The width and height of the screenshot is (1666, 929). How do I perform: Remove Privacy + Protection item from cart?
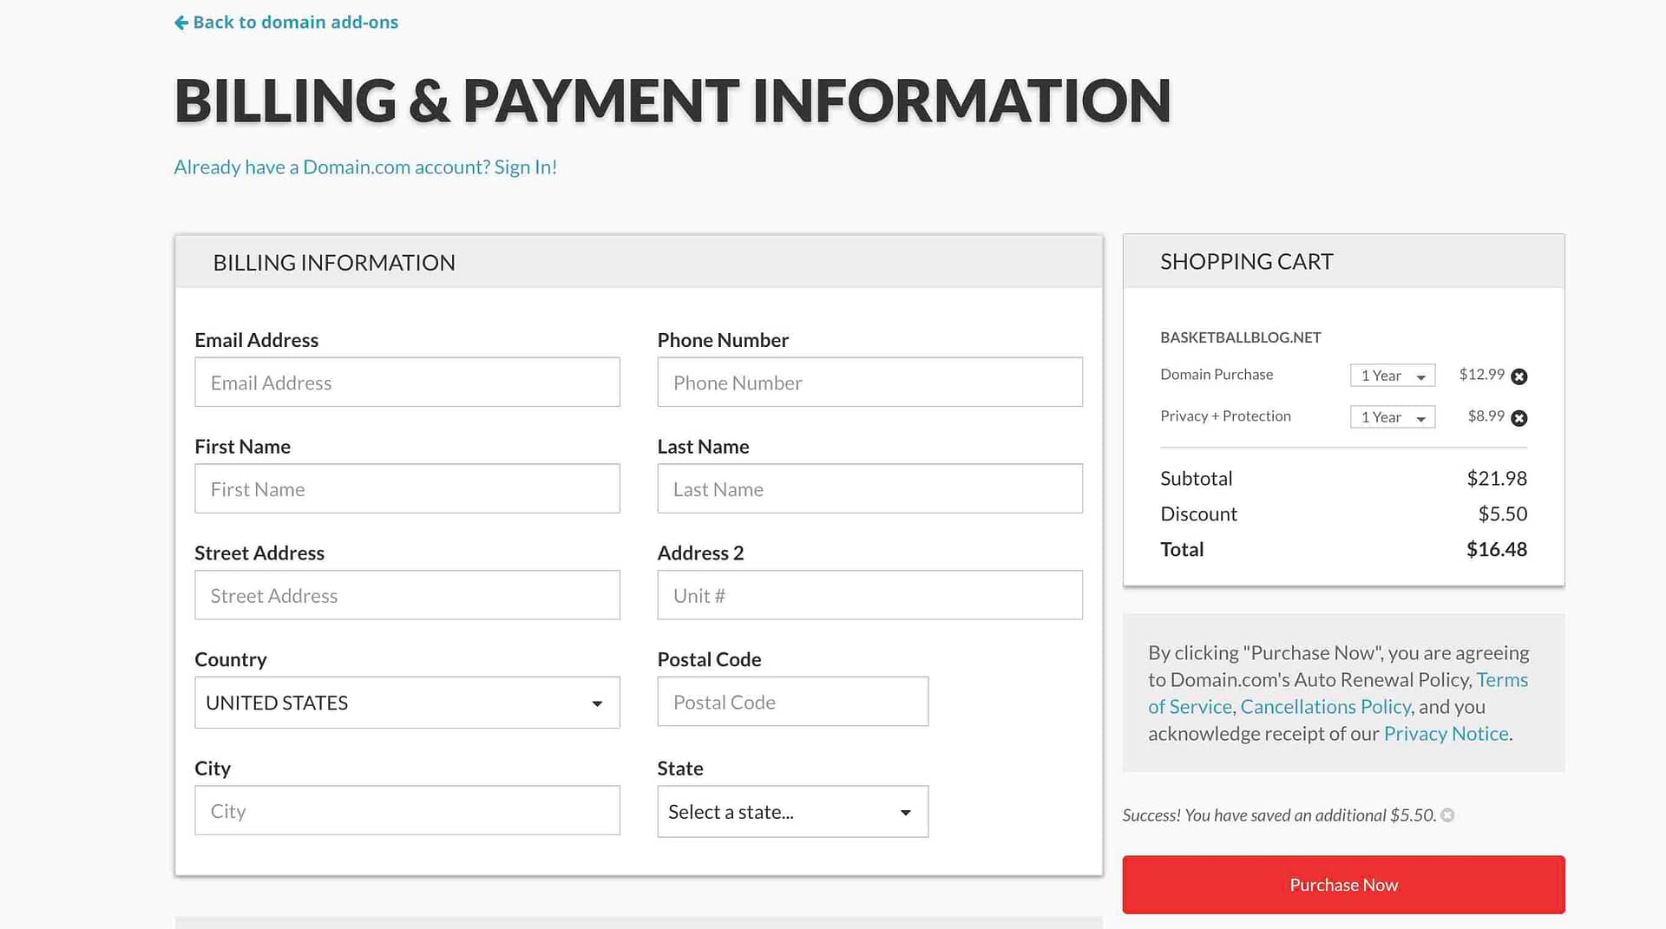coord(1518,418)
